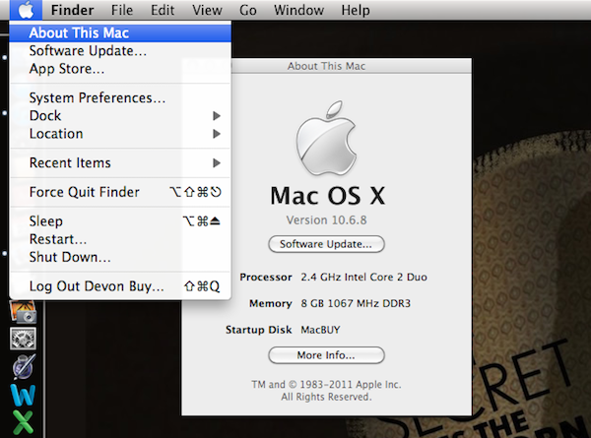Choose Software Update… in Apple menu
This screenshot has height=438, width=591.
tap(120, 51)
